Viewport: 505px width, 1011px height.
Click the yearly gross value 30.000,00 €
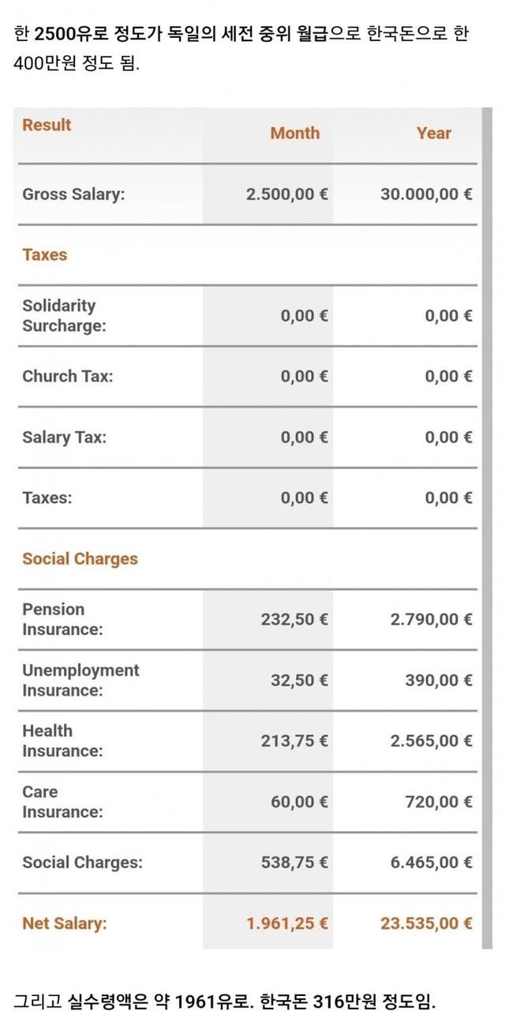tap(426, 194)
